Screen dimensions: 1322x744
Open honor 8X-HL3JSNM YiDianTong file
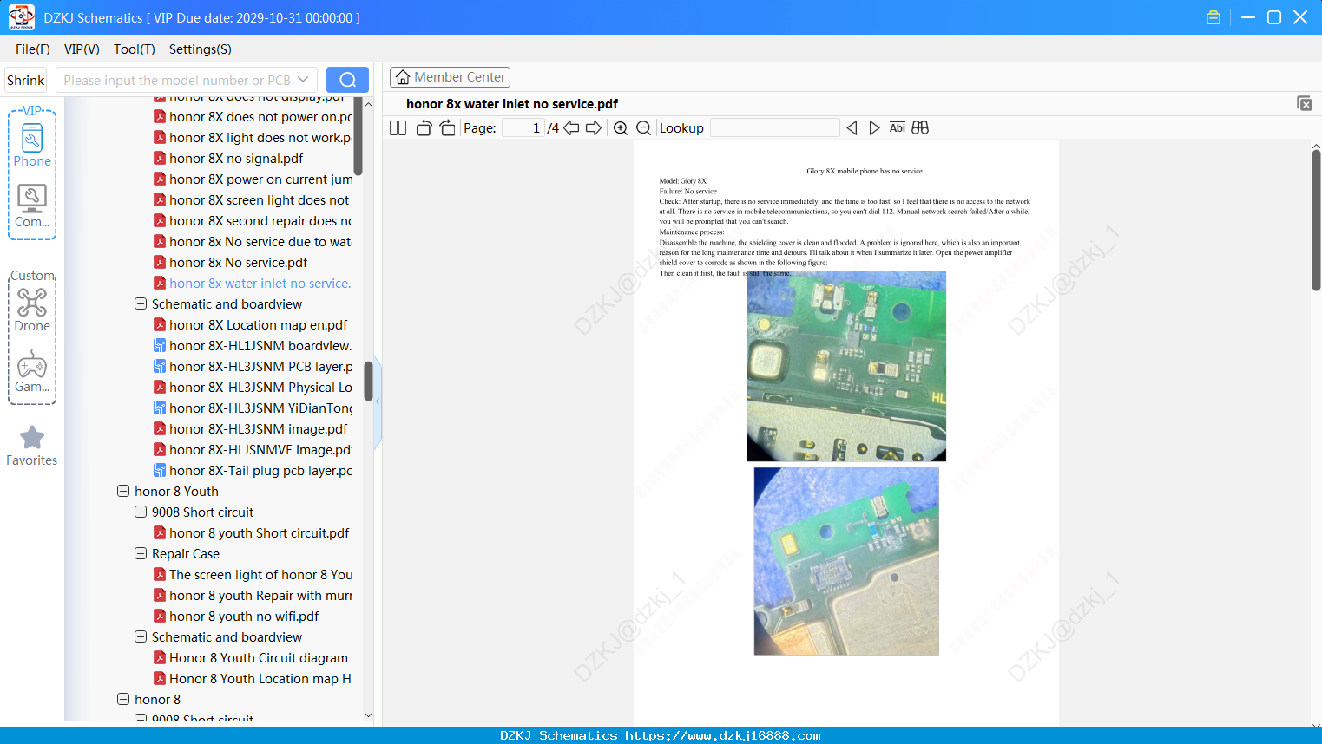(x=253, y=408)
